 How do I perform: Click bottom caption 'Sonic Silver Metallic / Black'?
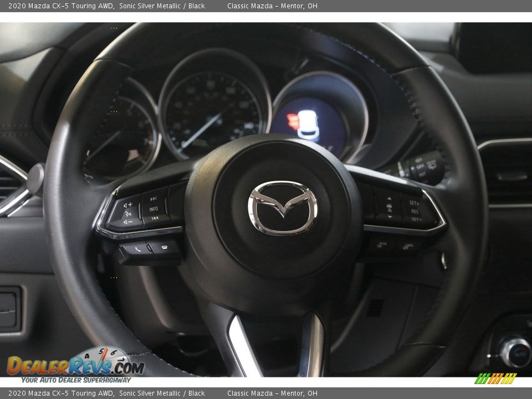click(x=162, y=393)
